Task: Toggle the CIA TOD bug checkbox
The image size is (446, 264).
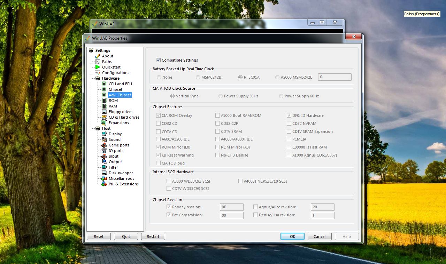Action: pos(159,163)
